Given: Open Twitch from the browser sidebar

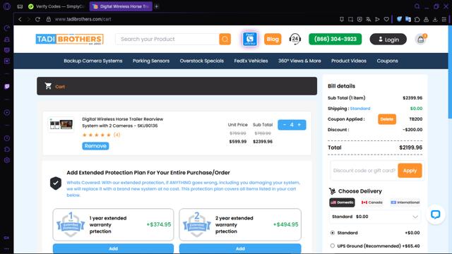Looking at the screenshot, I should click(7, 87).
